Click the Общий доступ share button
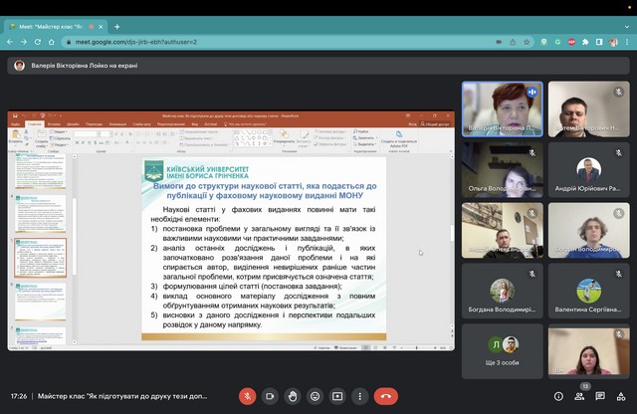This screenshot has width=637, height=414. point(435,124)
